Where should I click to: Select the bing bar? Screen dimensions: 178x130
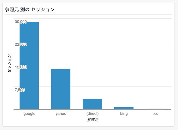pyautogui.click(x=124, y=108)
